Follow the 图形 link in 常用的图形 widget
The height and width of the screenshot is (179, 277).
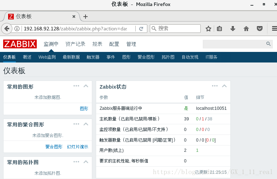pos(84,108)
